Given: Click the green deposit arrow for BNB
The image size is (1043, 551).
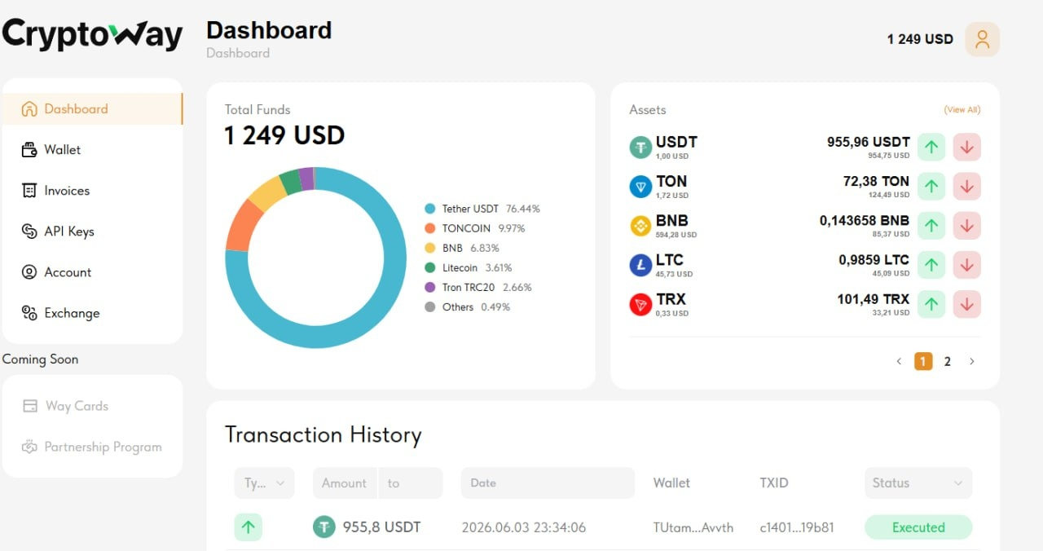Looking at the screenshot, I should click(931, 226).
